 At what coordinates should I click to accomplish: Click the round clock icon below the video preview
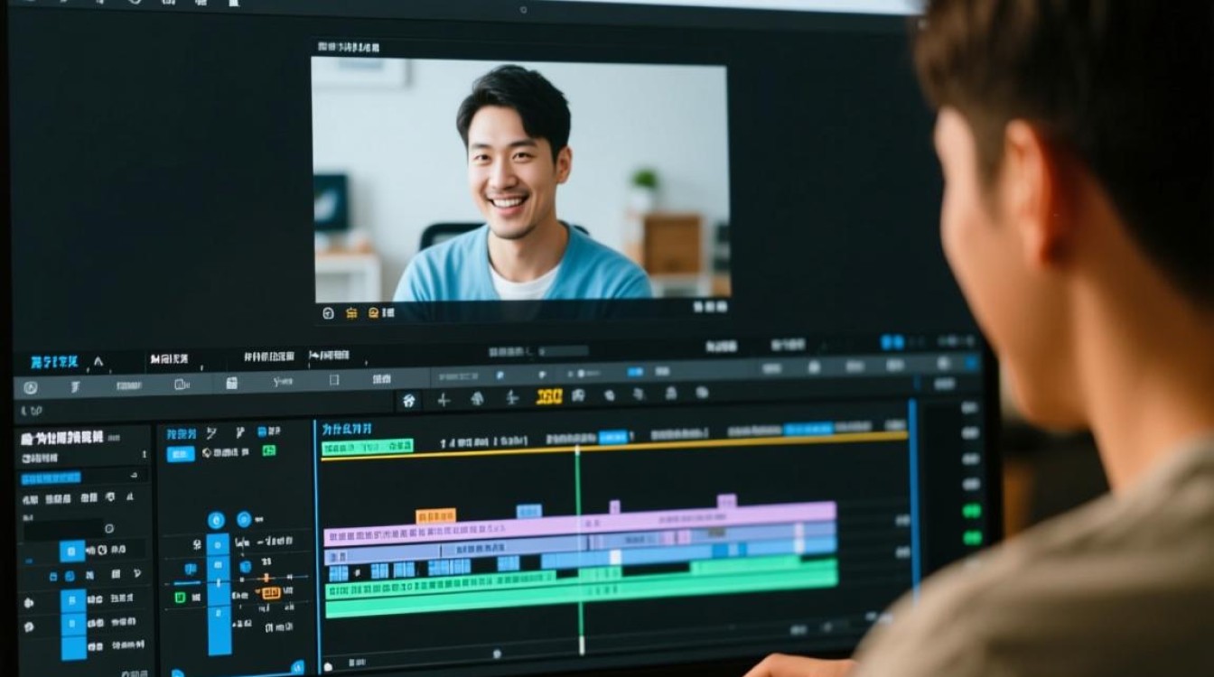pyautogui.click(x=328, y=313)
